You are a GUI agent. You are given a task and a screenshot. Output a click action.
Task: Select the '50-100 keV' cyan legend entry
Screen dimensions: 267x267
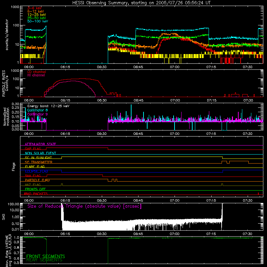point(37,21)
